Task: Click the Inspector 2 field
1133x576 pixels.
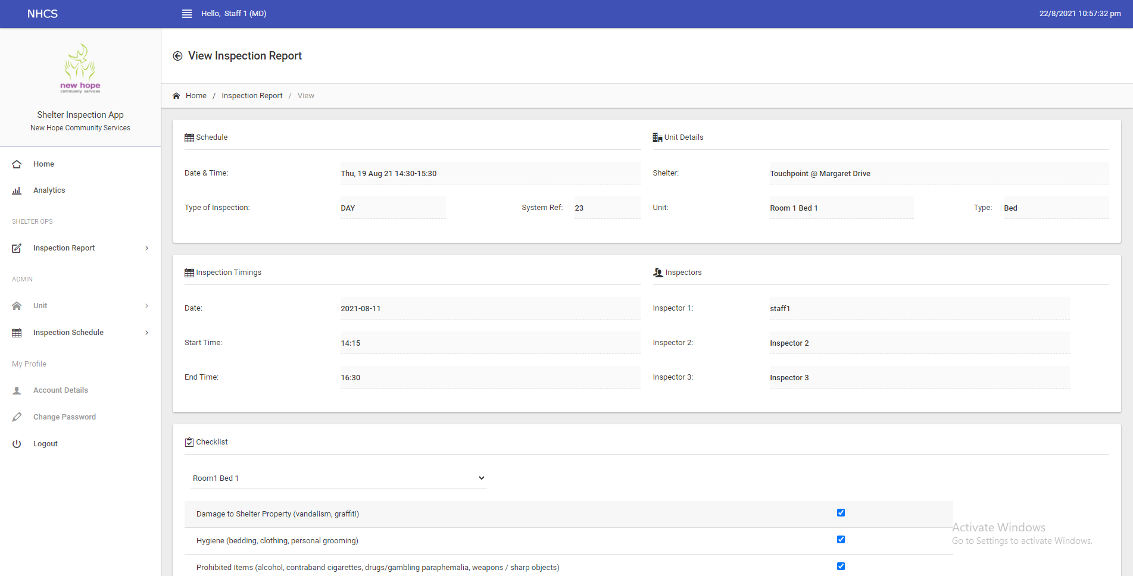Action: 919,343
